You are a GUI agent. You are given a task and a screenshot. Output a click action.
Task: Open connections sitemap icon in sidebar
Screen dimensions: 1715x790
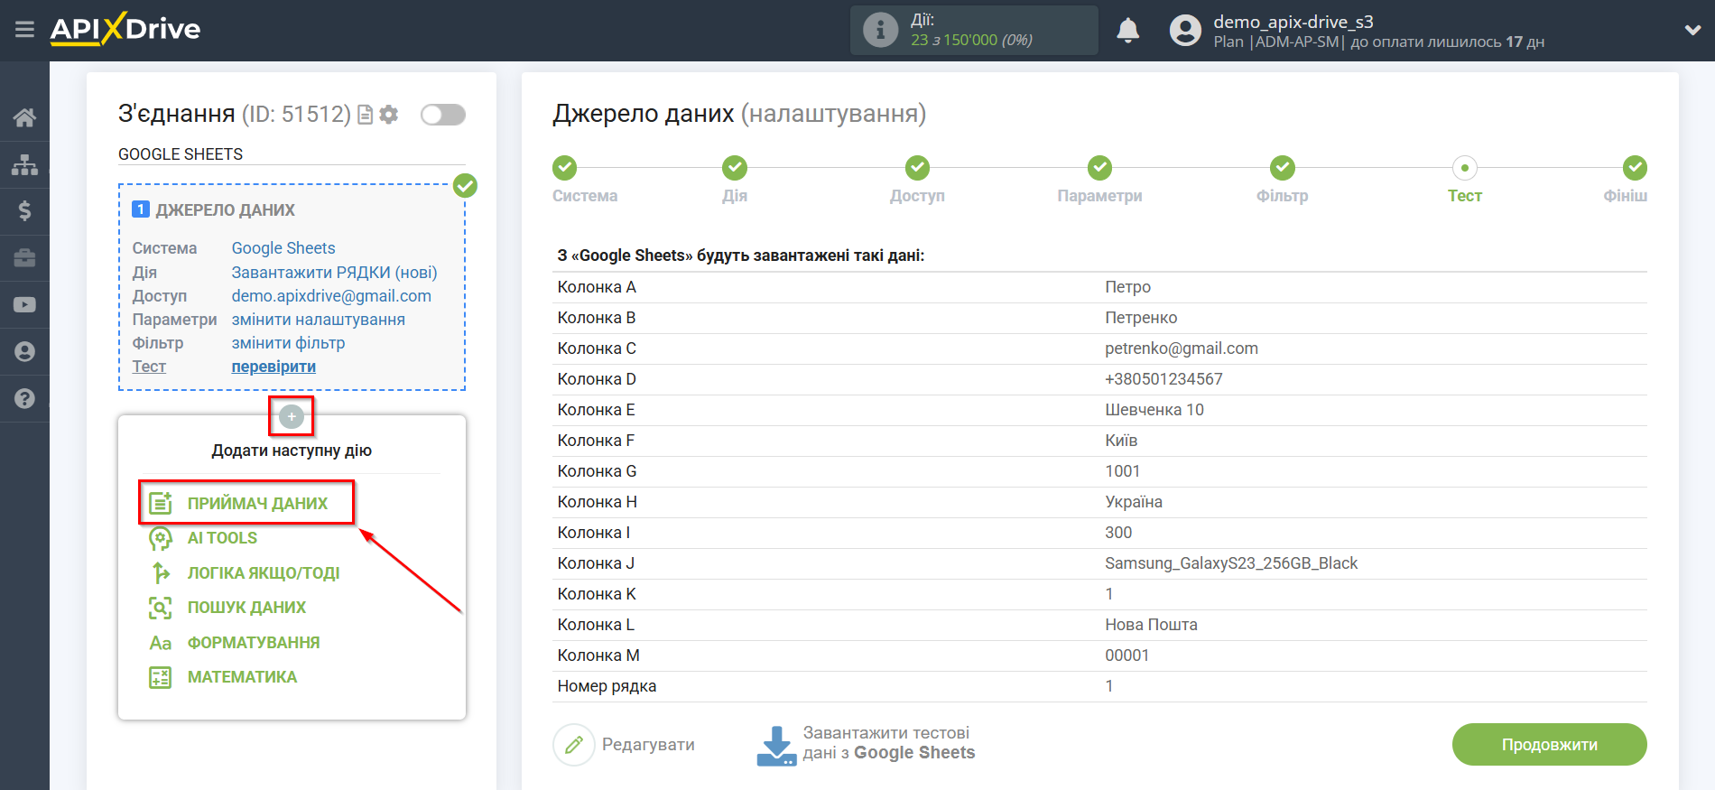pyautogui.click(x=24, y=164)
